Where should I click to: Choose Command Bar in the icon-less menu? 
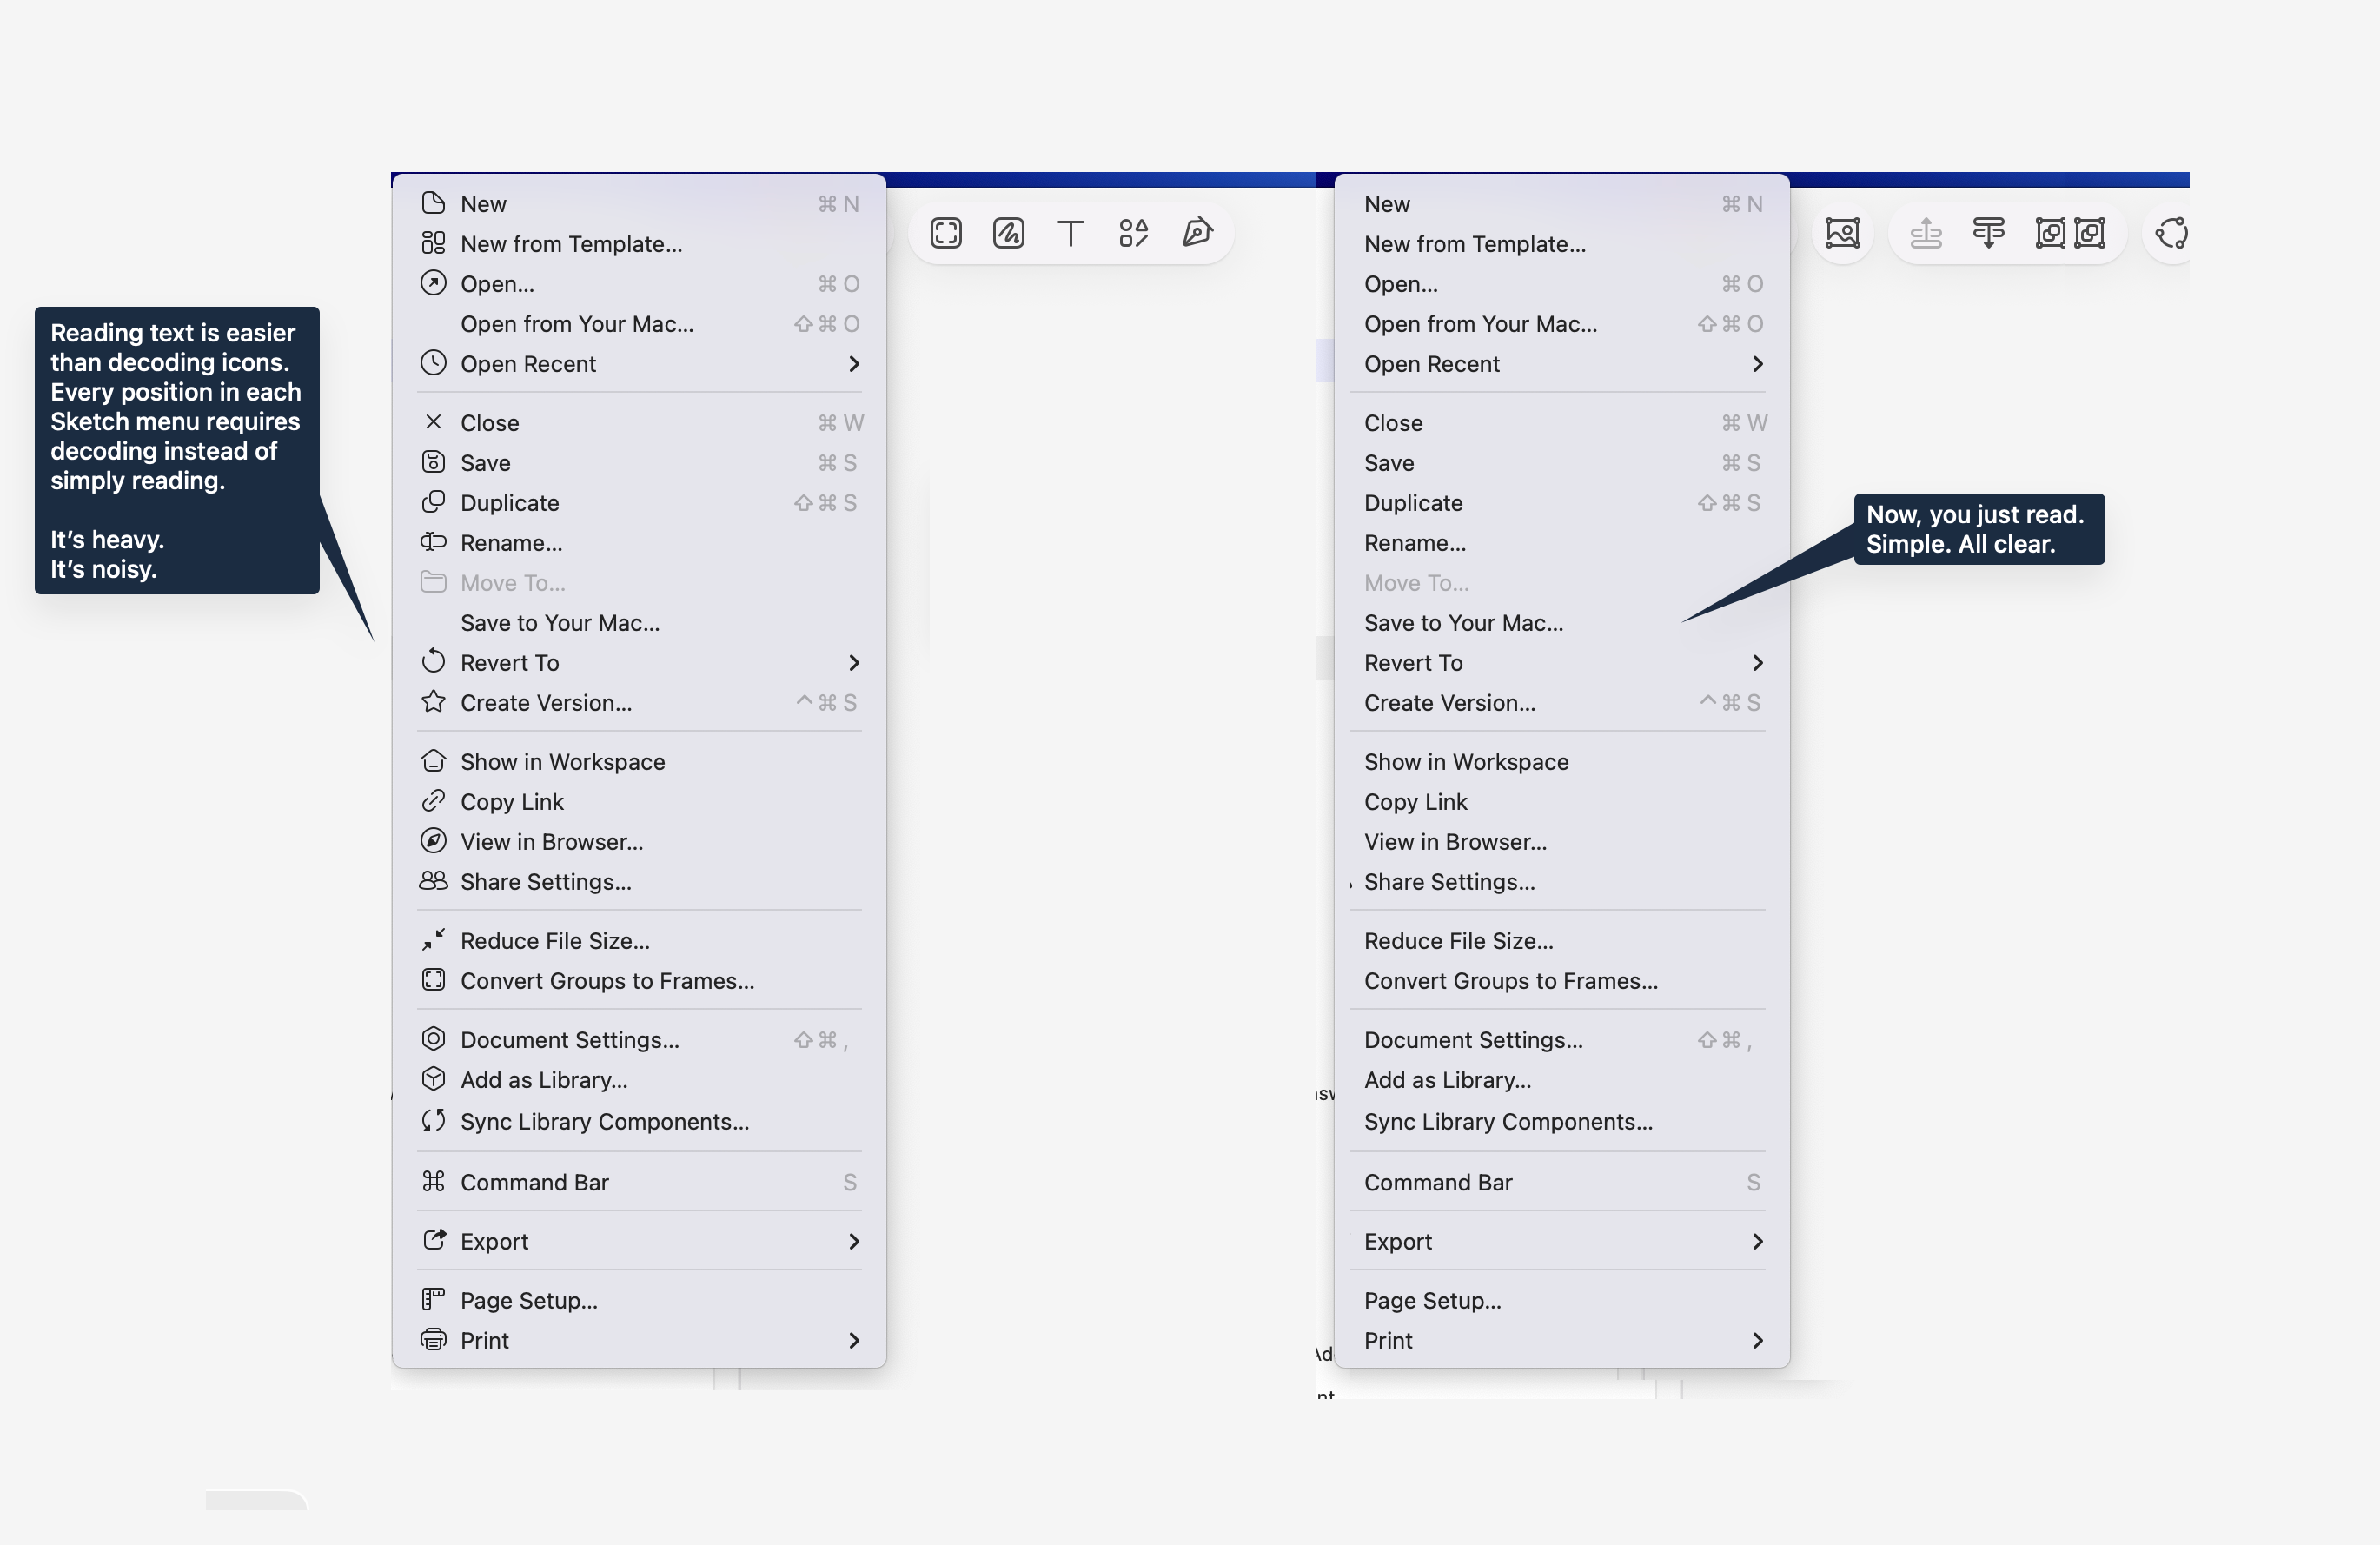pos(1438,1182)
